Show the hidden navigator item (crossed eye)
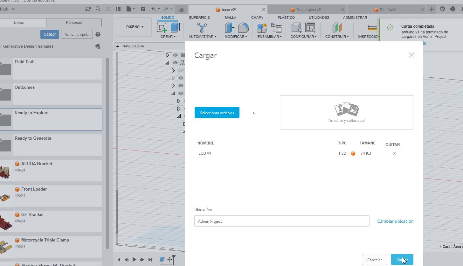Viewport: 463px width, 266px height. (x=181, y=70)
